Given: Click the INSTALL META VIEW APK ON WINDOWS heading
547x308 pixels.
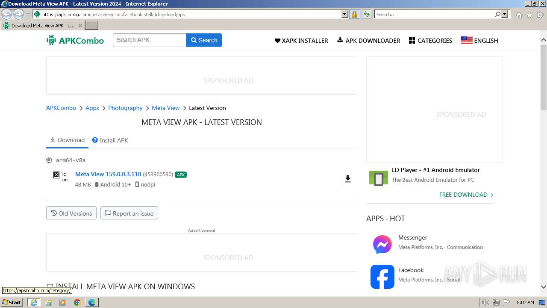Looking at the screenshot, I should coord(125,286).
